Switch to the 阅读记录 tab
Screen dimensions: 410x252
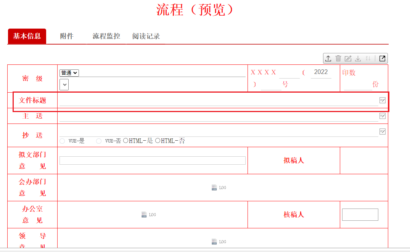[x=146, y=36]
